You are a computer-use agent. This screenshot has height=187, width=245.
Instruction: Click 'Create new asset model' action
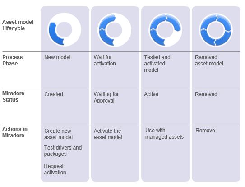pos(59,134)
